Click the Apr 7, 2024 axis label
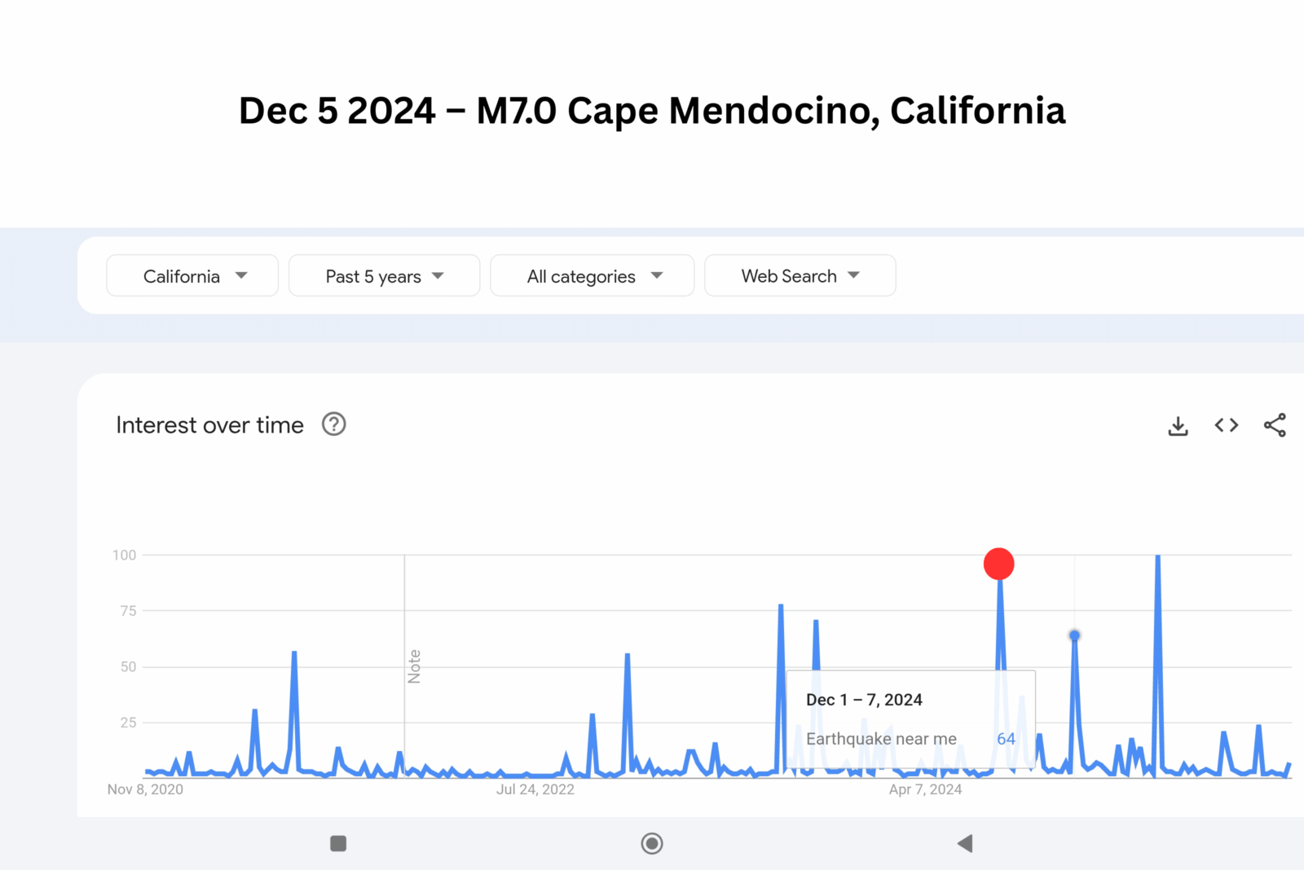1304x870 pixels. [x=925, y=789]
